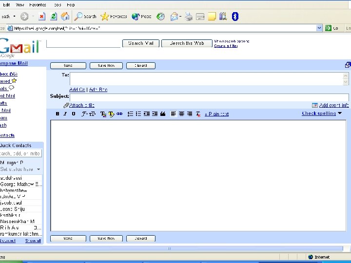This screenshot has width=351, height=263.
Task: Open the Favorites star toolbar button
Action: (114, 17)
